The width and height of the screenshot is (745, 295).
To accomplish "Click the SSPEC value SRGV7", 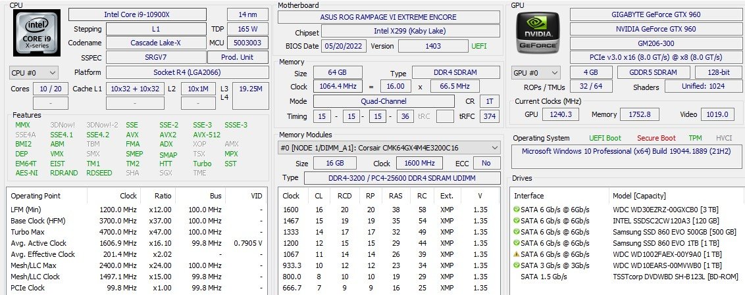I will [156, 57].
